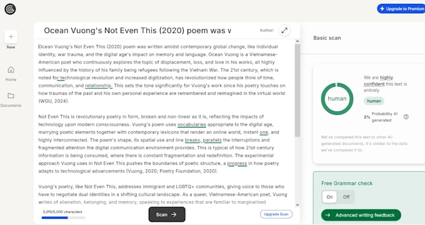Expand editor with the fullscreen arrows icon
425x225 pixels.
tap(284, 31)
